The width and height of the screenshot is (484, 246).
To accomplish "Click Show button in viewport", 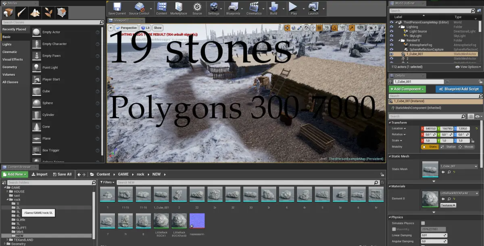I will coord(157,28).
